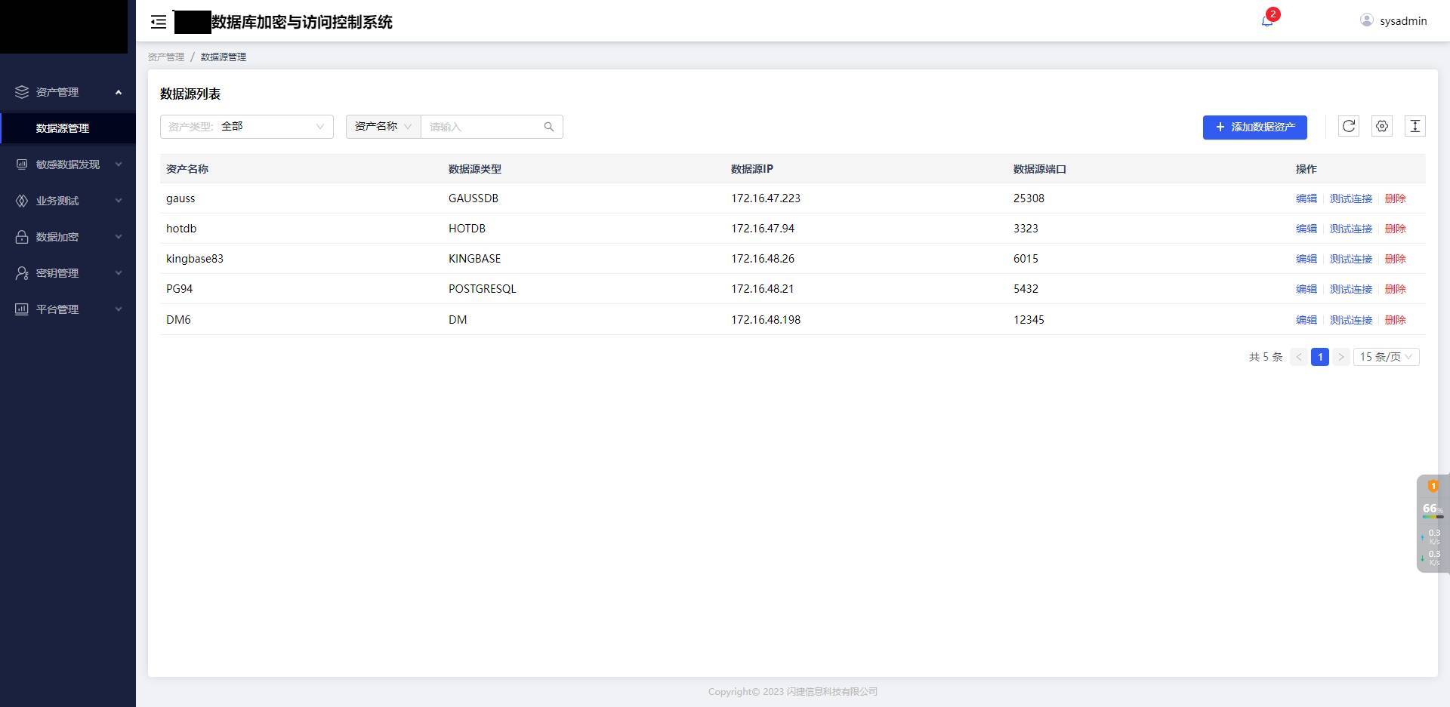Click the next page arrow
This screenshot has width=1450, height=707.
(x=1341, y=357)
